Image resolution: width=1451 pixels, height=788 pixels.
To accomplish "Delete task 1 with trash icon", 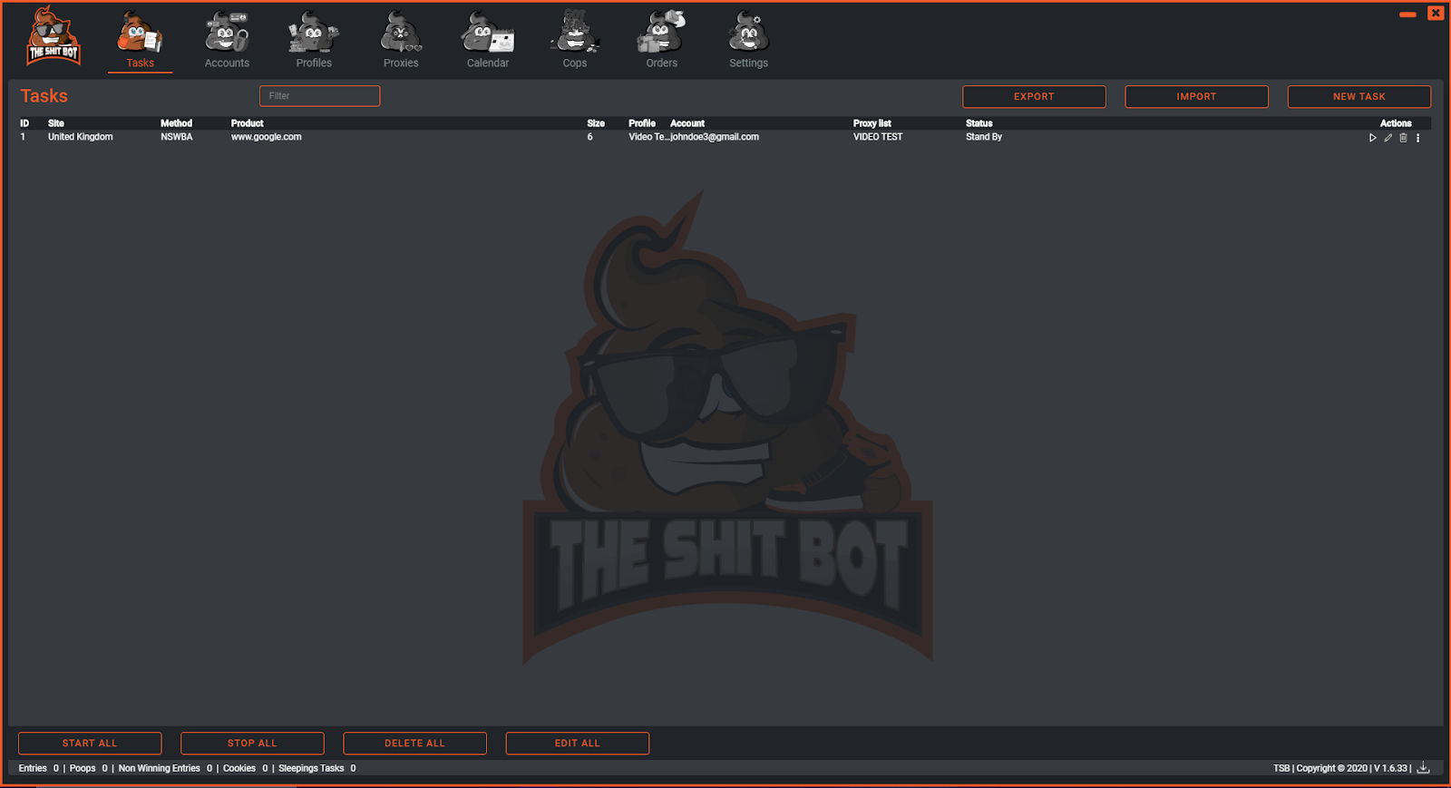I will [x=1403, y=138].
